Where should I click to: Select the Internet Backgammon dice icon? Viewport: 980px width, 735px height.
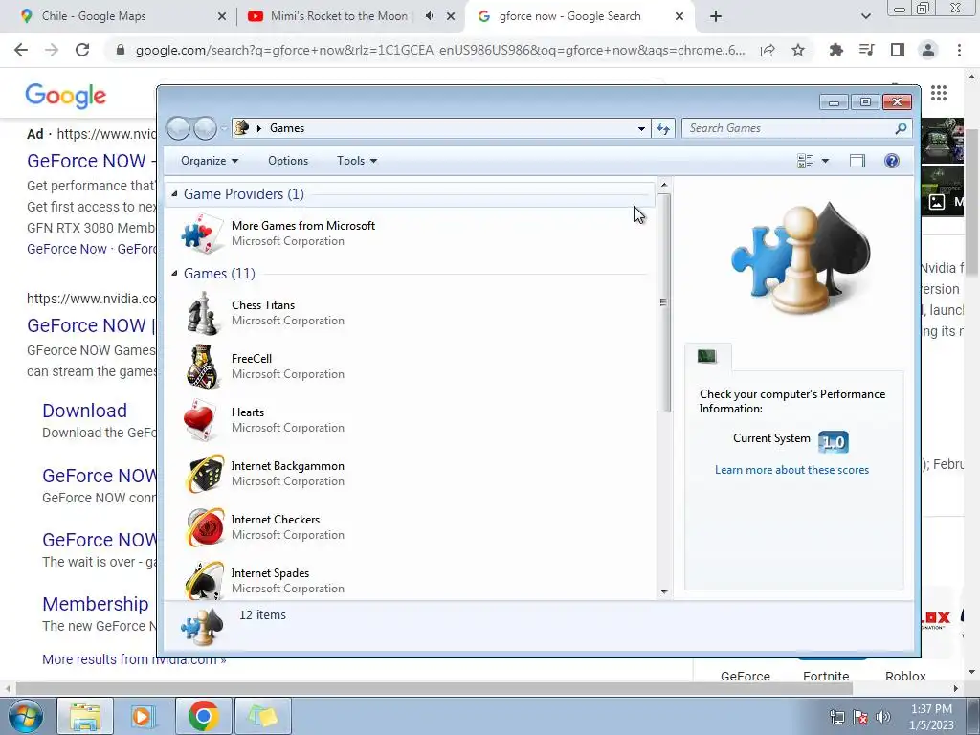click(204, 474)
